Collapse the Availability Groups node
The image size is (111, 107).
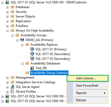tap(12, 35)
